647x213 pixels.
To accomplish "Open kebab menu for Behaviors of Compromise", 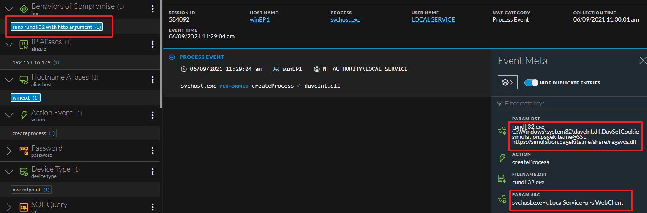I will pos(153,9).
